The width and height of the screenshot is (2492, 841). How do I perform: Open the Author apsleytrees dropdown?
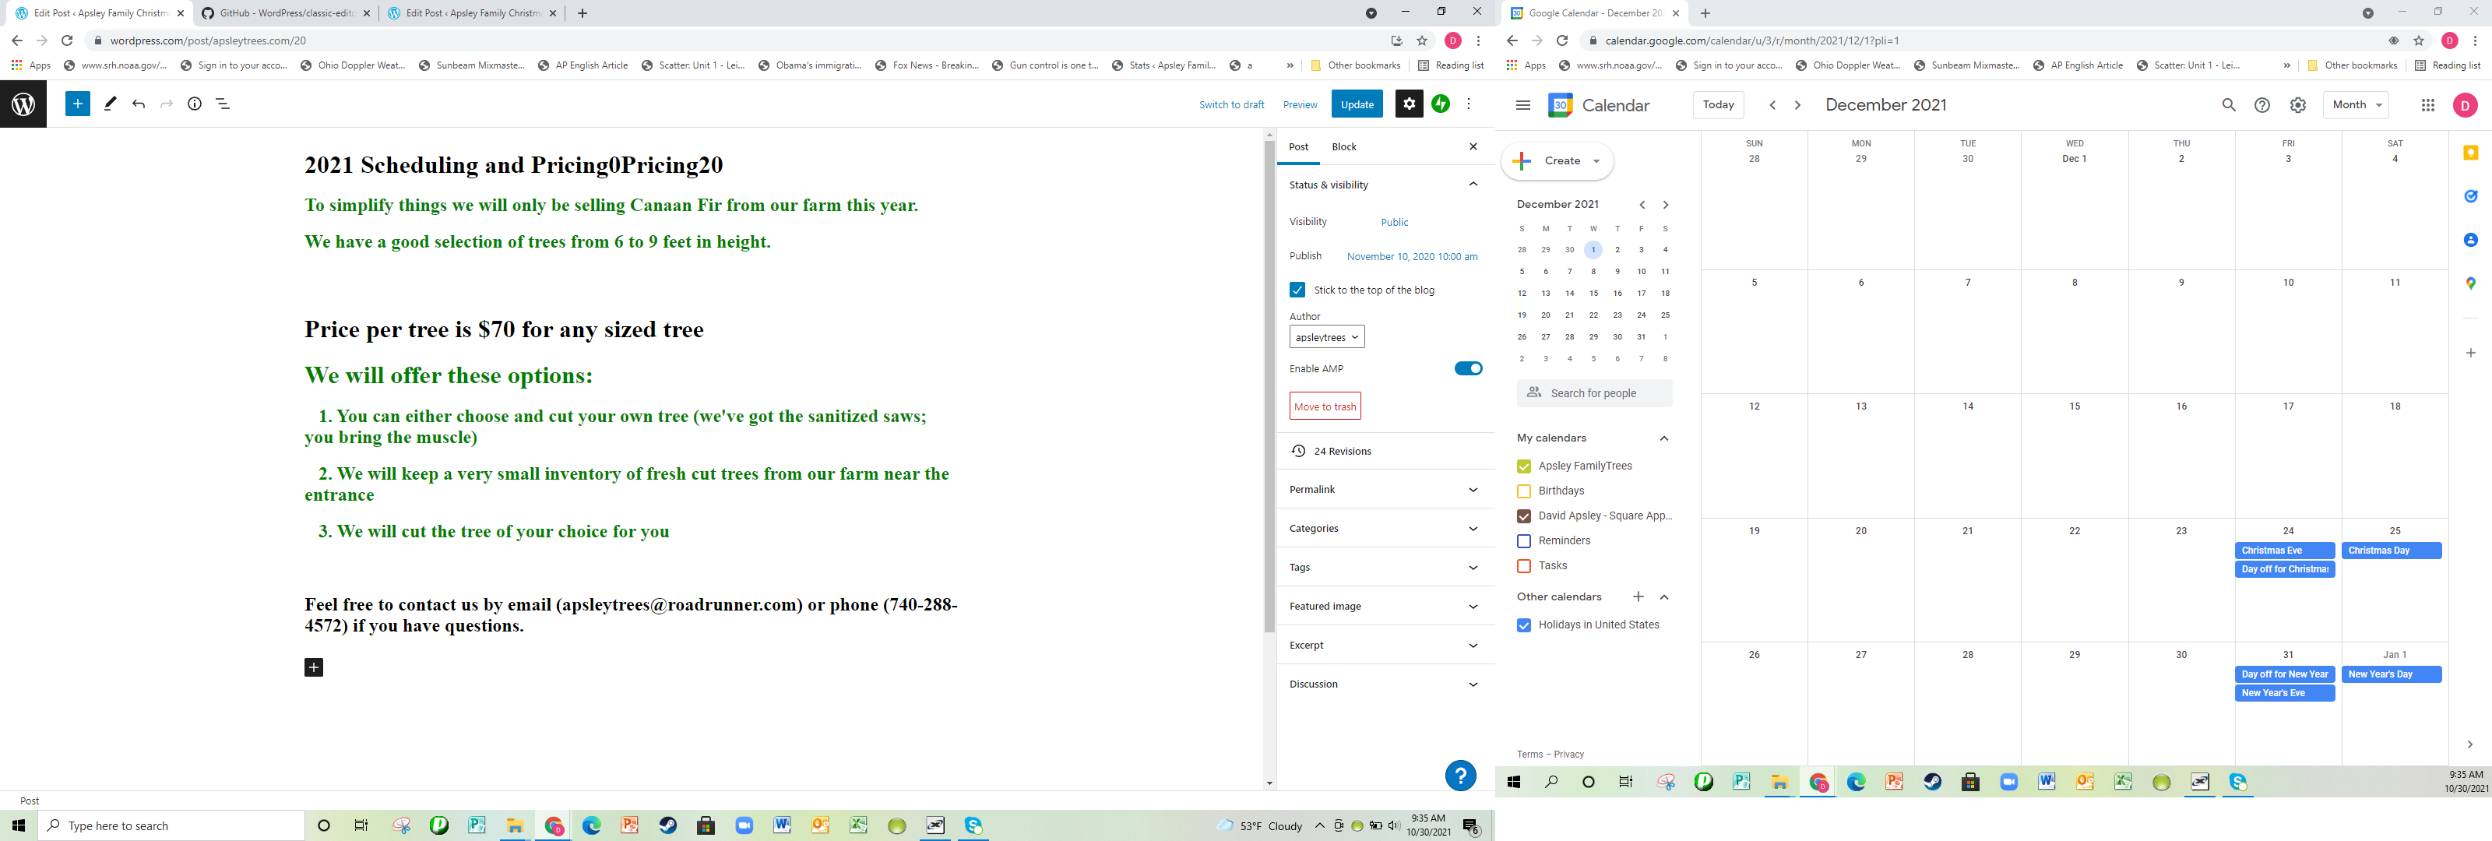(x=1326, y=336)
